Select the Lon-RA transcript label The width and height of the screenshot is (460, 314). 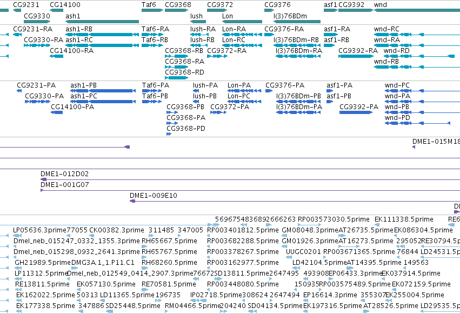(234, 29)
